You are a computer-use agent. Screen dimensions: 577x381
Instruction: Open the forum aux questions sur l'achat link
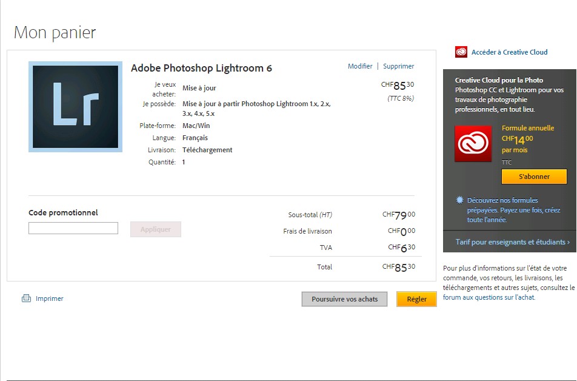489,297
